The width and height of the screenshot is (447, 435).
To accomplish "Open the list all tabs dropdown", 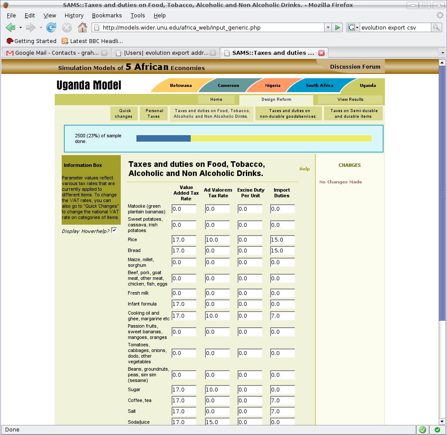I will [442, 53].
